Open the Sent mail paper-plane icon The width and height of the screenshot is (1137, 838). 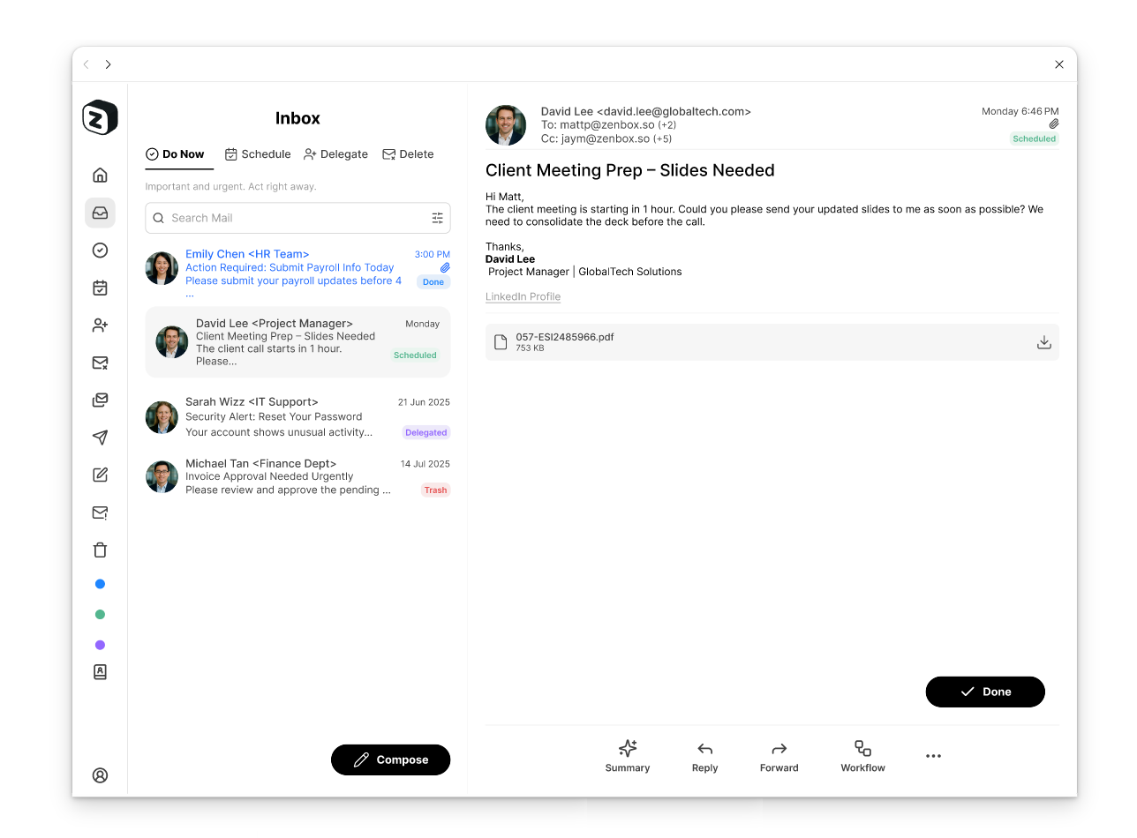[100, 438]
